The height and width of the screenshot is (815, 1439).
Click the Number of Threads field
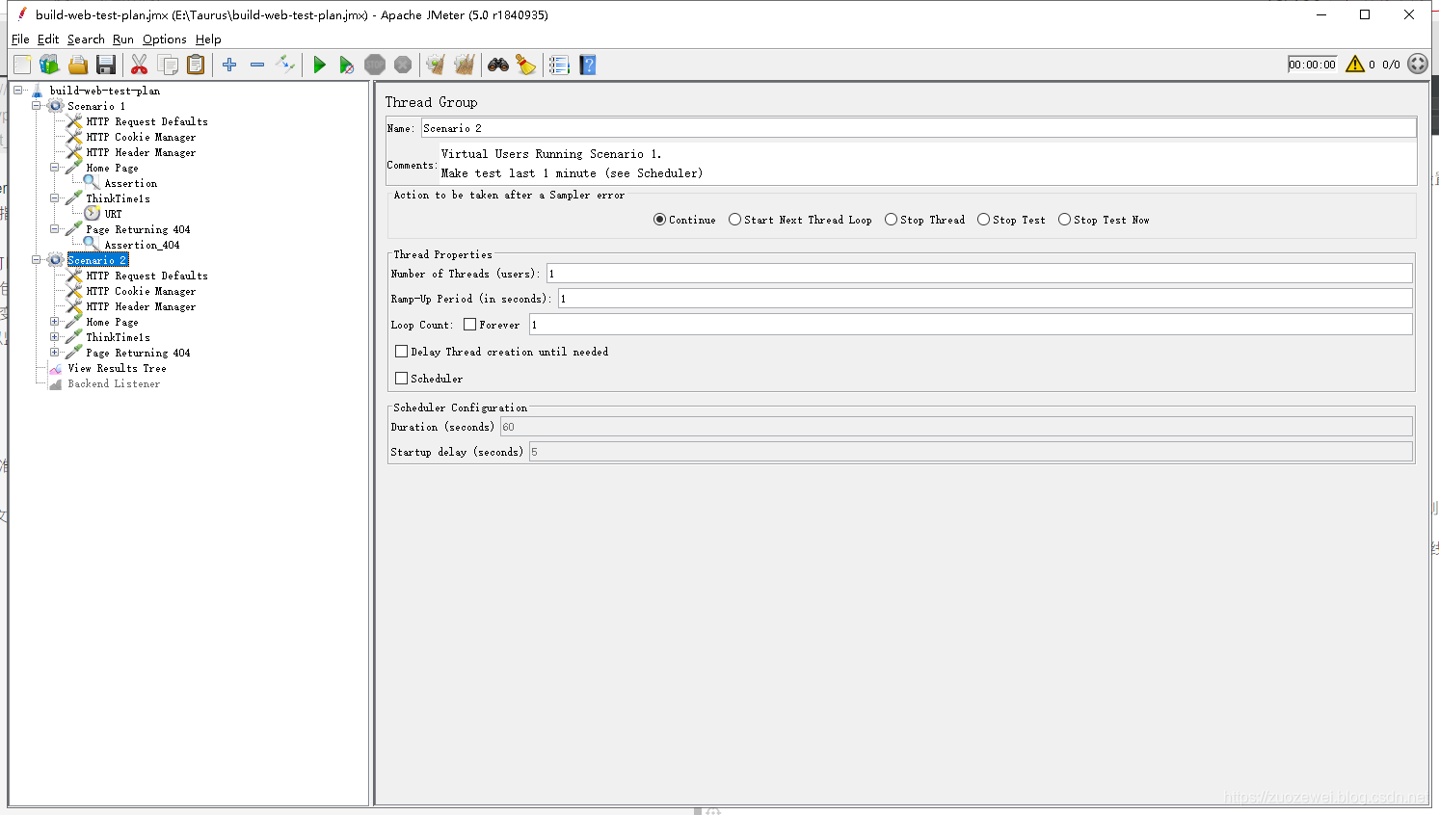[979, 274]
